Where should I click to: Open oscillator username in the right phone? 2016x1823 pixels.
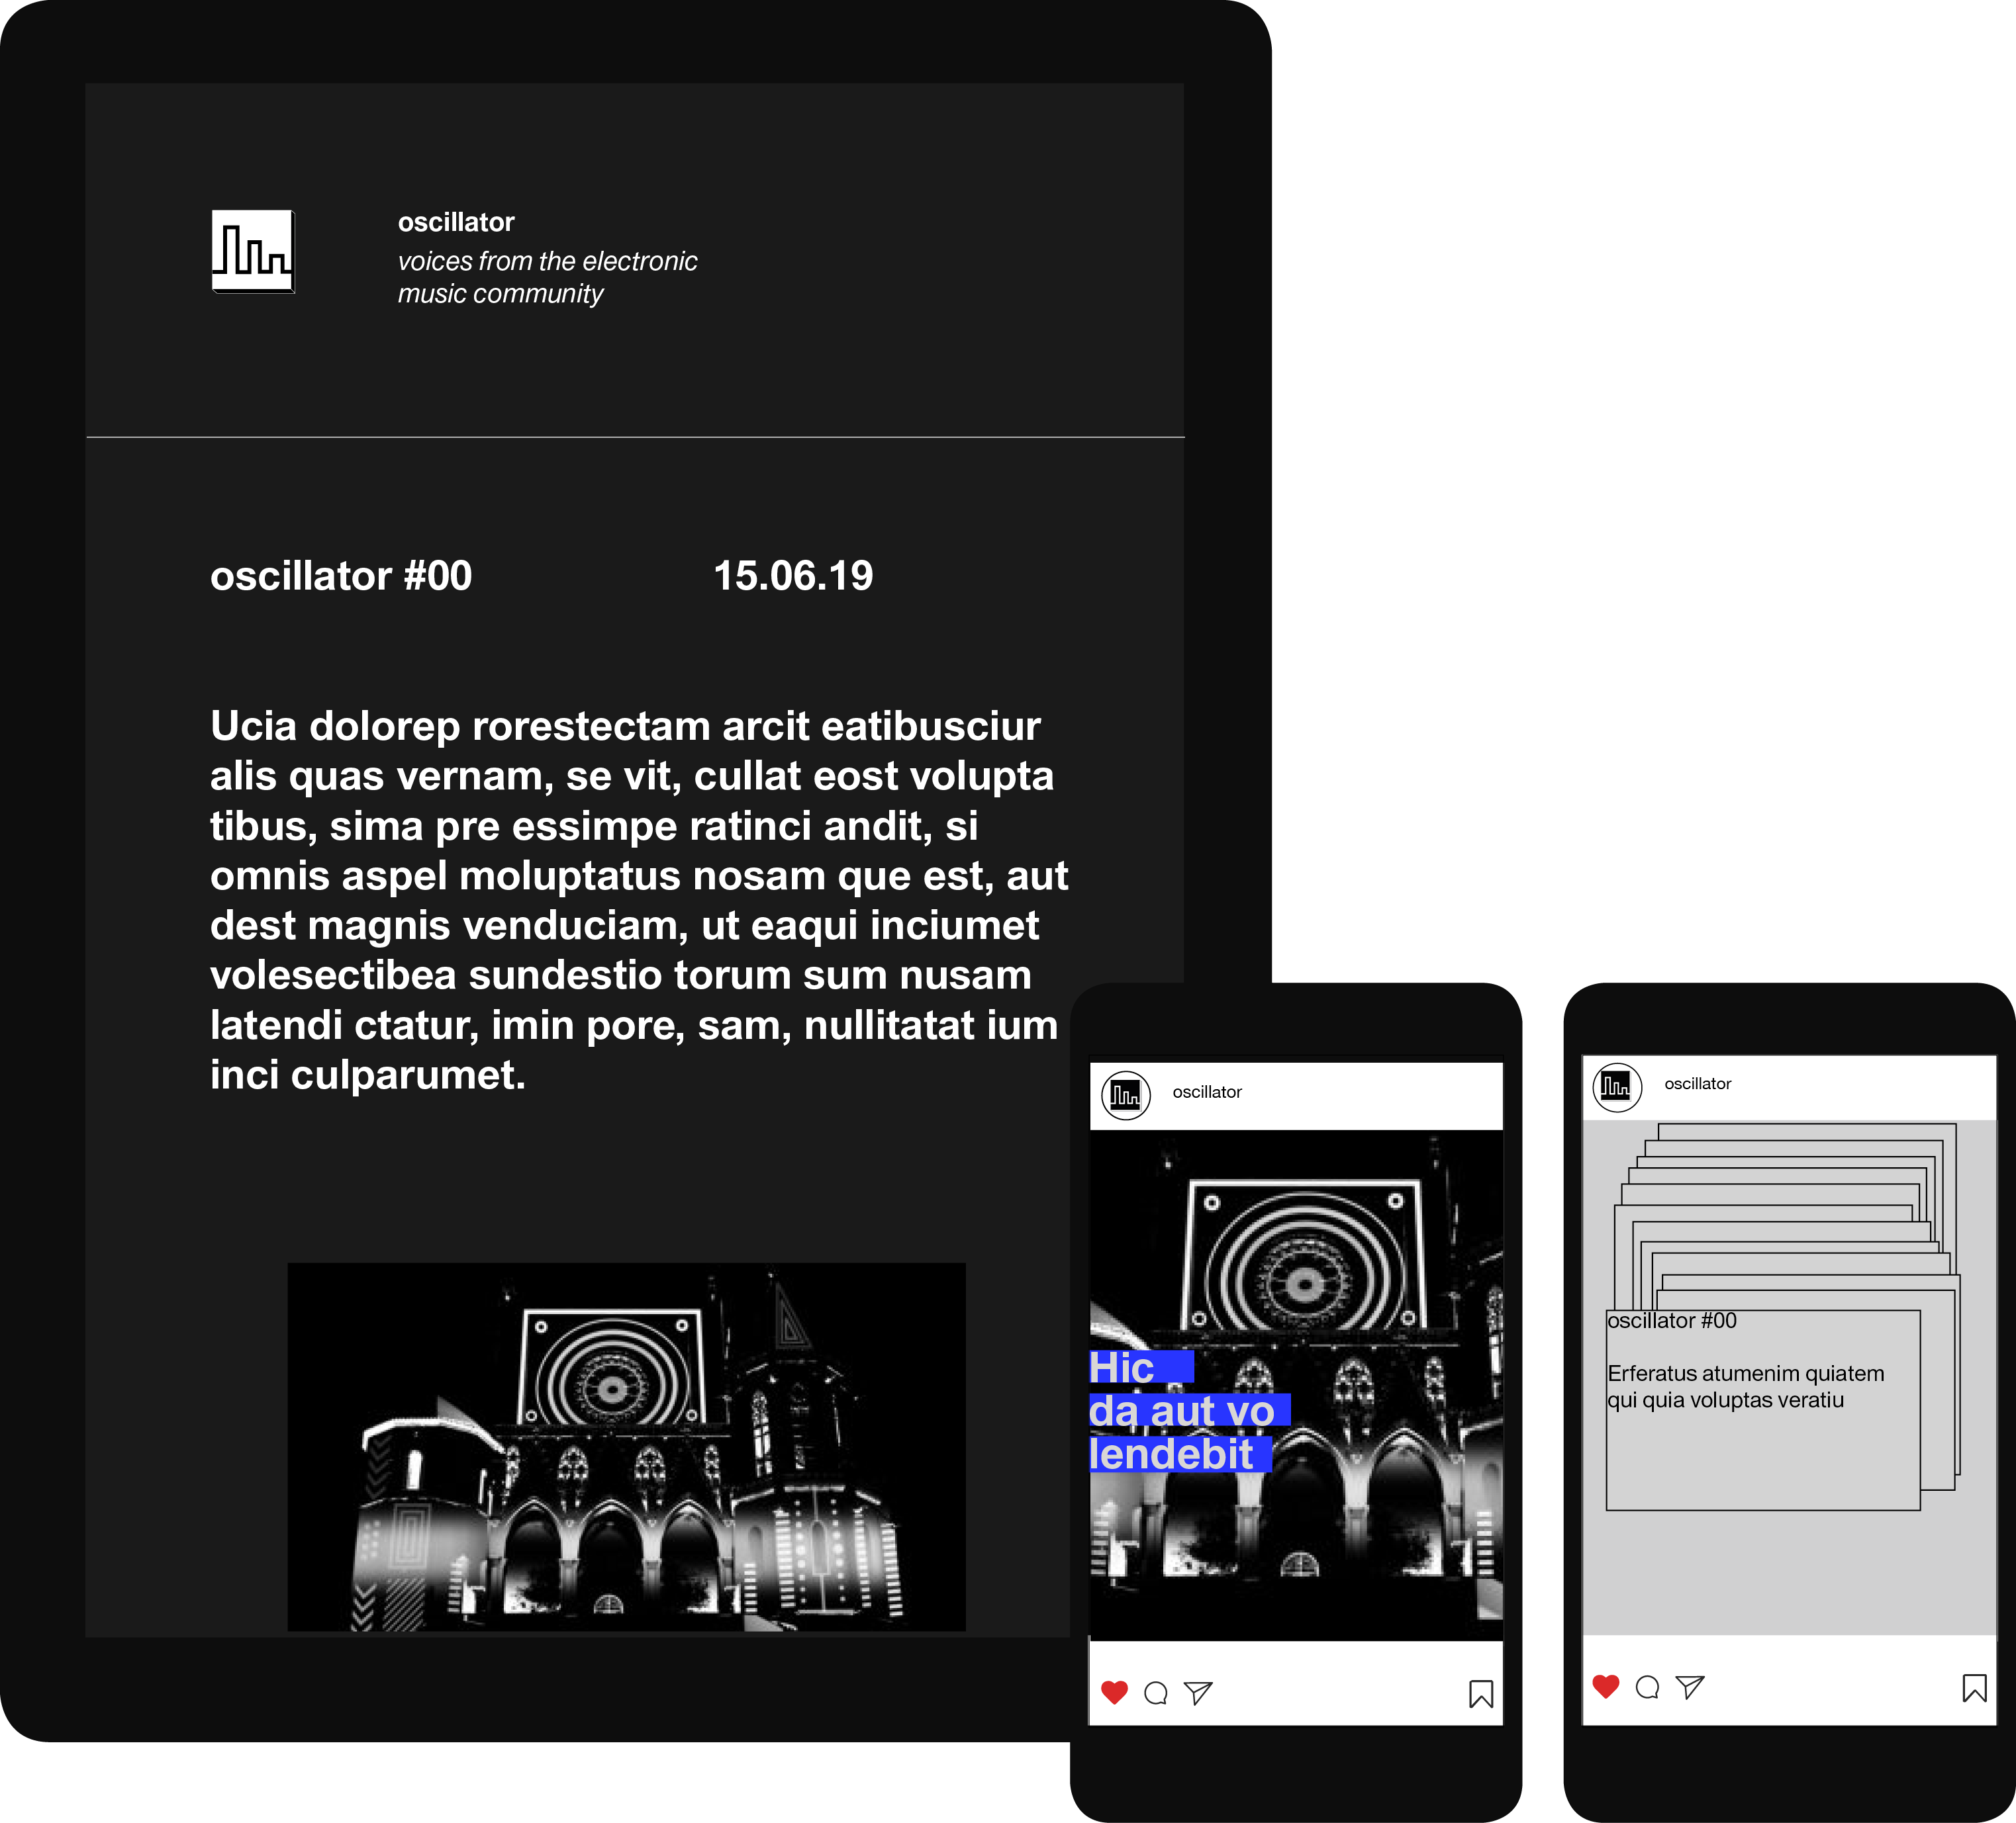[1697, 1083]
